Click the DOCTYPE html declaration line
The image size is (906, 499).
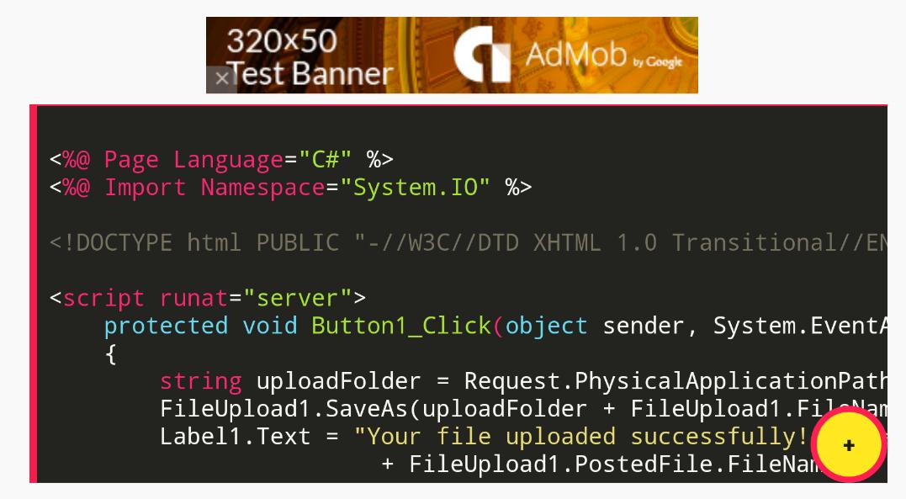[x=468, y=243]
